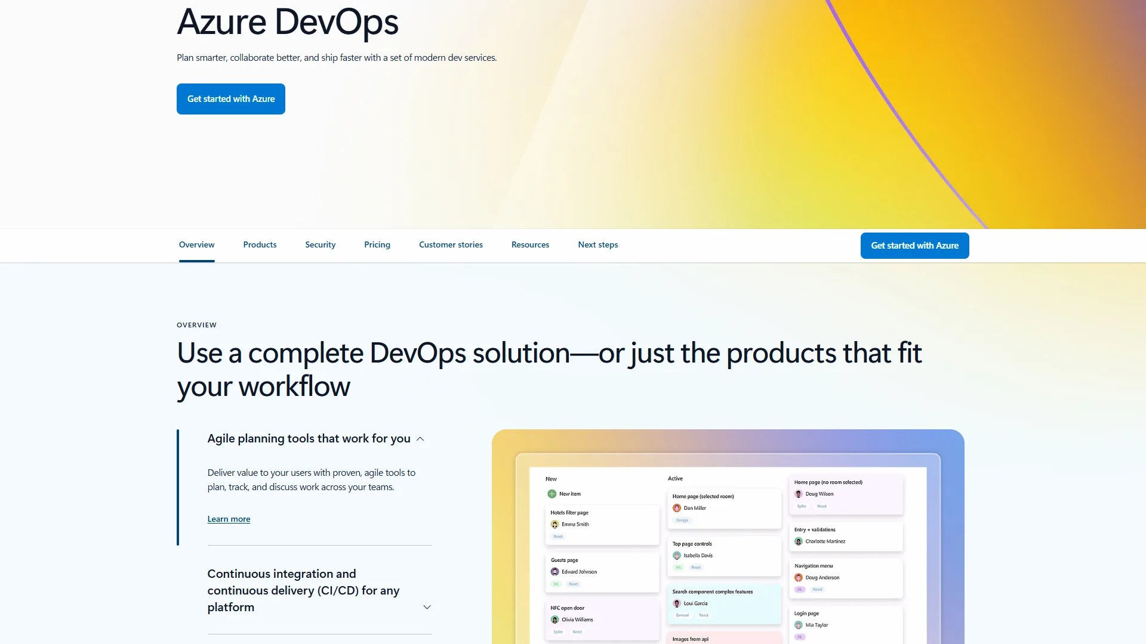This screenshot has height=644, width=1146.
Task: Click the New column header on board
Action: (551, 479)
